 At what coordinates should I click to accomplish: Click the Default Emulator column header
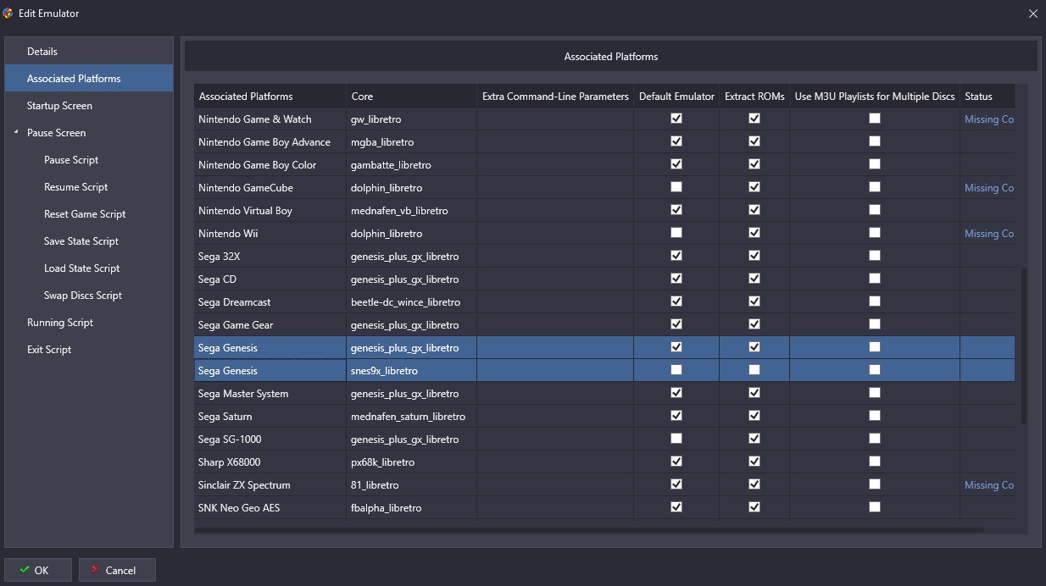[676, 96]
